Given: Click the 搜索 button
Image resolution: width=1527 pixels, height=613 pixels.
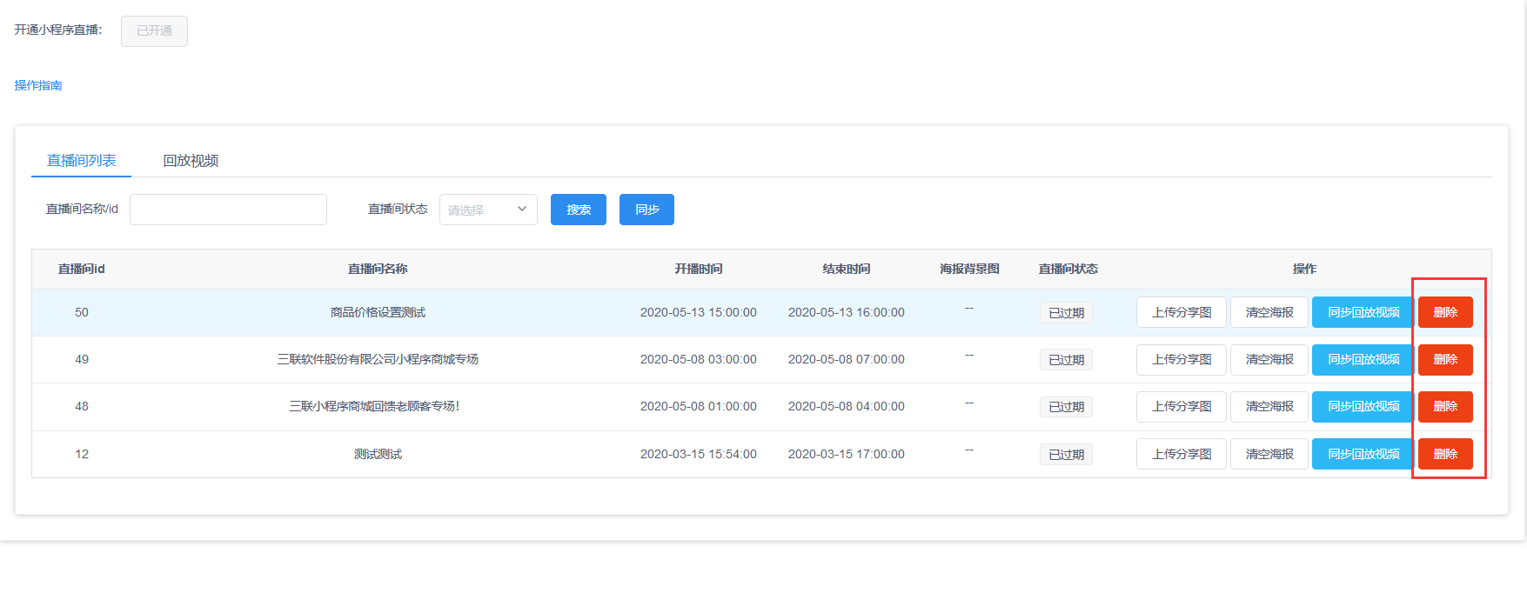Looking at the screenshot, I should point(578,210).
